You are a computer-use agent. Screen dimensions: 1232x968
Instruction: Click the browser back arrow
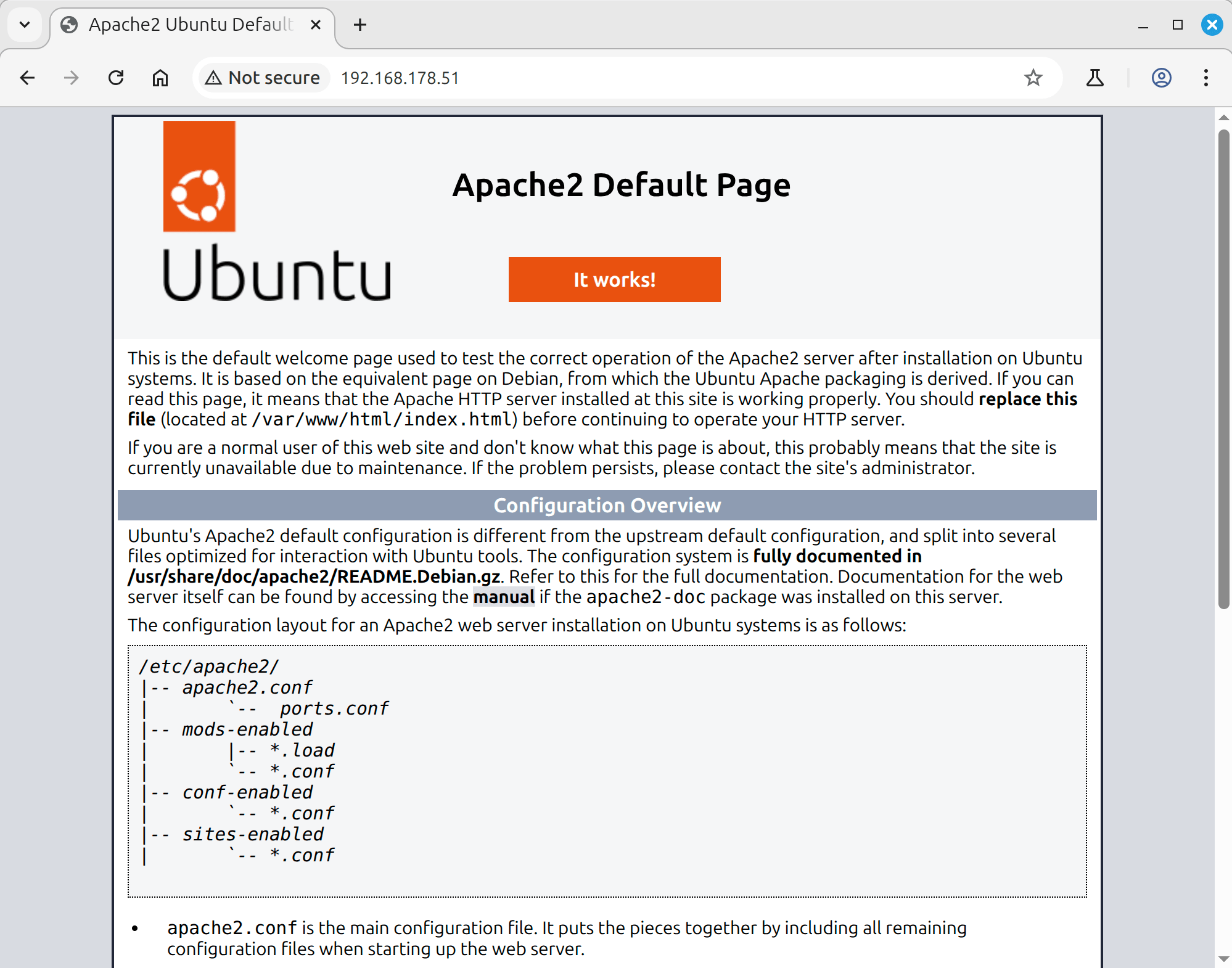(x=27, y=78)
